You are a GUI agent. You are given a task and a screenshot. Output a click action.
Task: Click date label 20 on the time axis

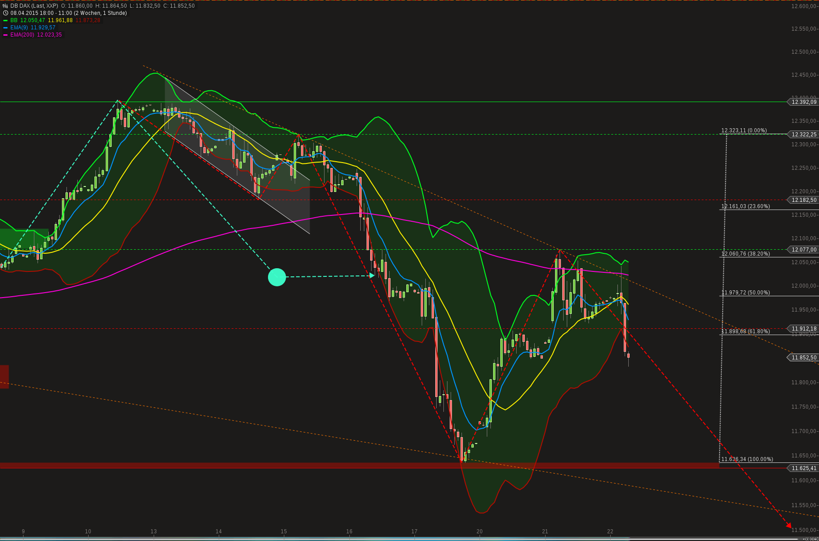pos(480,532)
